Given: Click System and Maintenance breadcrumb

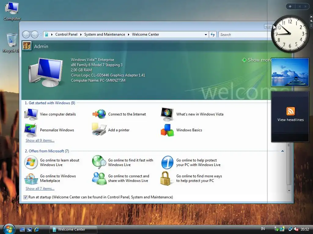Looking at the screenshot, I should [105, 34].
